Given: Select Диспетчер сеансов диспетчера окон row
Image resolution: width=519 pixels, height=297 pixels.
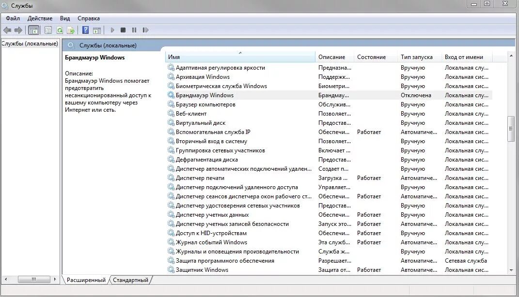Looking at the screenshot, I should point(330,196).
